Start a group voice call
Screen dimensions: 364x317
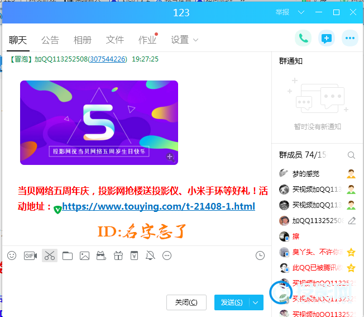point(303,38)
